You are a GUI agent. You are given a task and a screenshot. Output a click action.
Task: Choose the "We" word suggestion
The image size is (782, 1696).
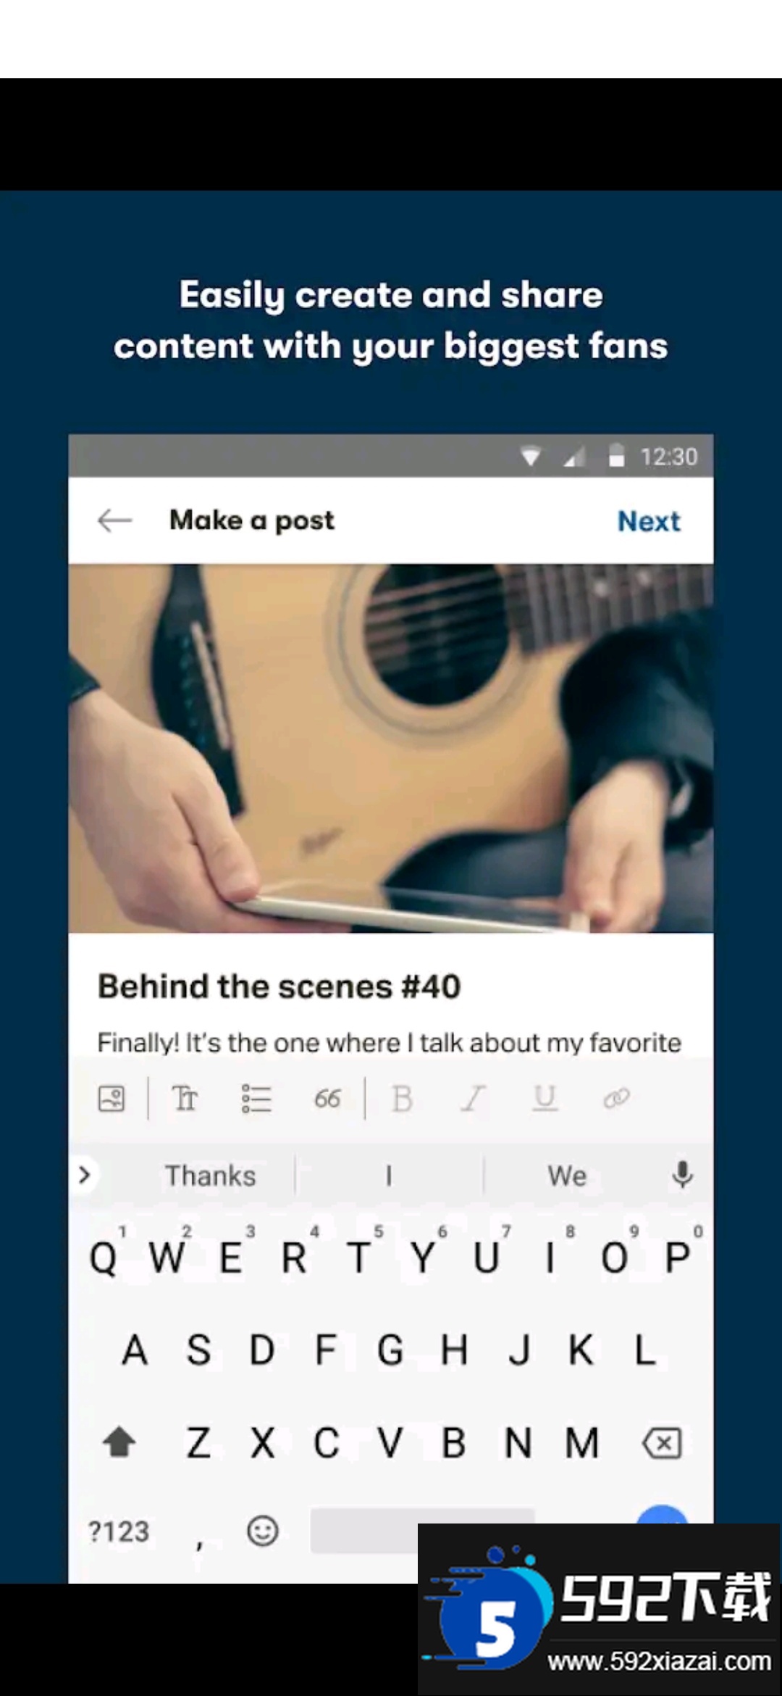[567, 1176]
